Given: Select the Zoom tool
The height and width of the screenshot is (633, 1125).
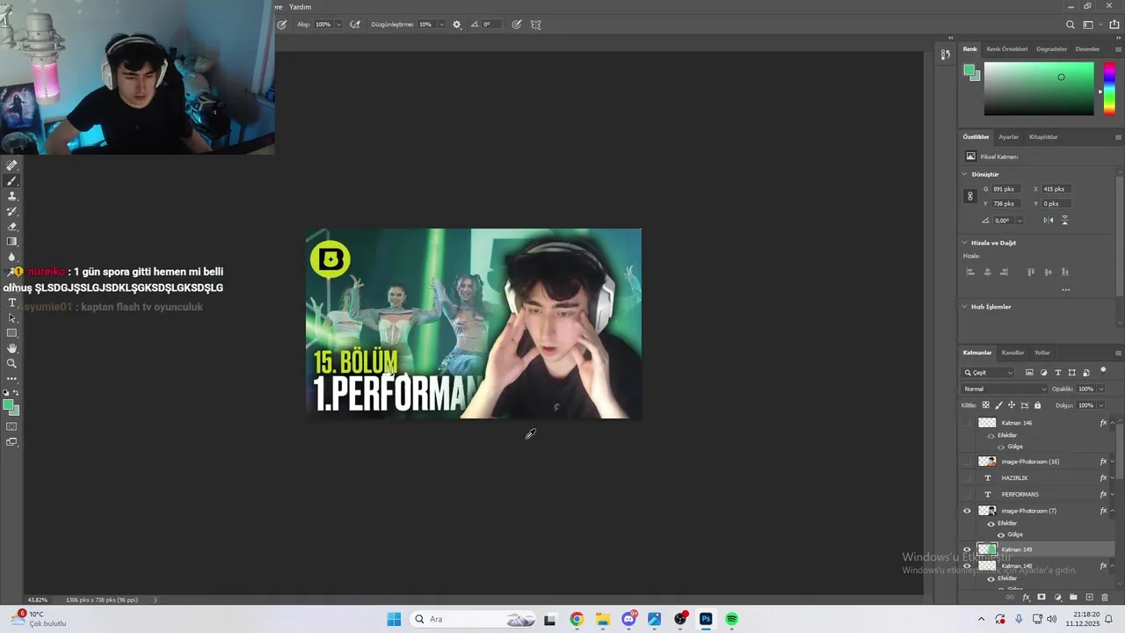Looking at the screenshot, I should [11, 363].
